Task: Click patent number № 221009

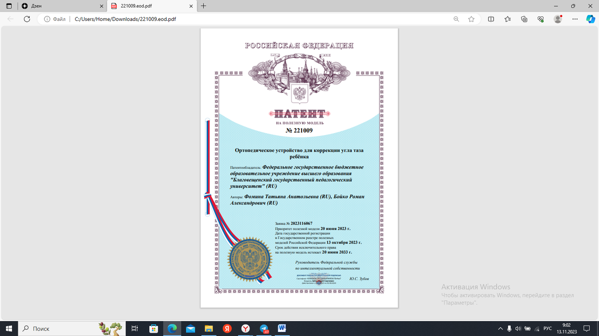Action: coord(299,131)
